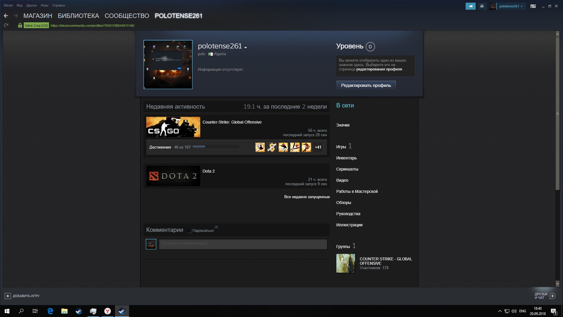Switch to the МАГАЗИН tab
The height and width of the screenshot is (317, 563).
(38, 16)
